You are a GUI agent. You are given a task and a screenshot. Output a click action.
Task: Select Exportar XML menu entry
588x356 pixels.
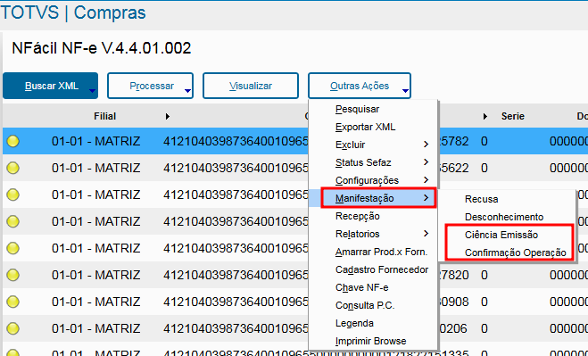coord(365,127)
